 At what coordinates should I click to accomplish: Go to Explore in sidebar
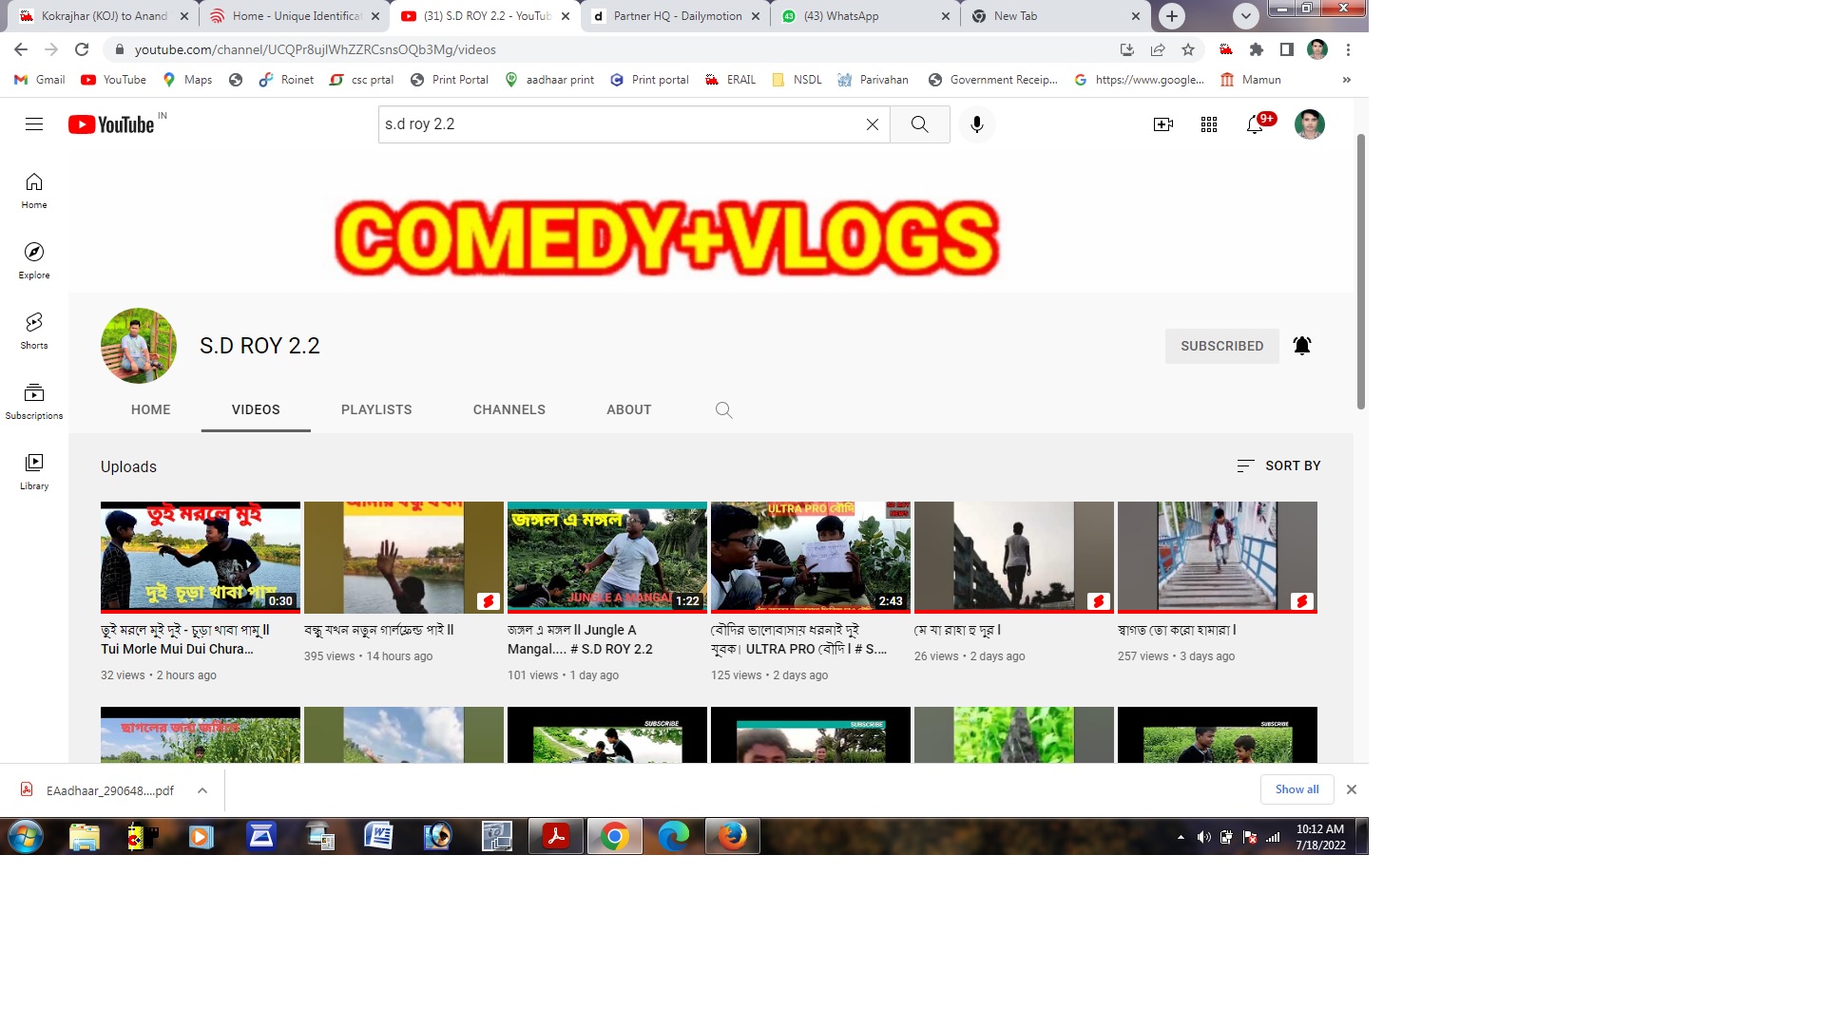[34, 259]
